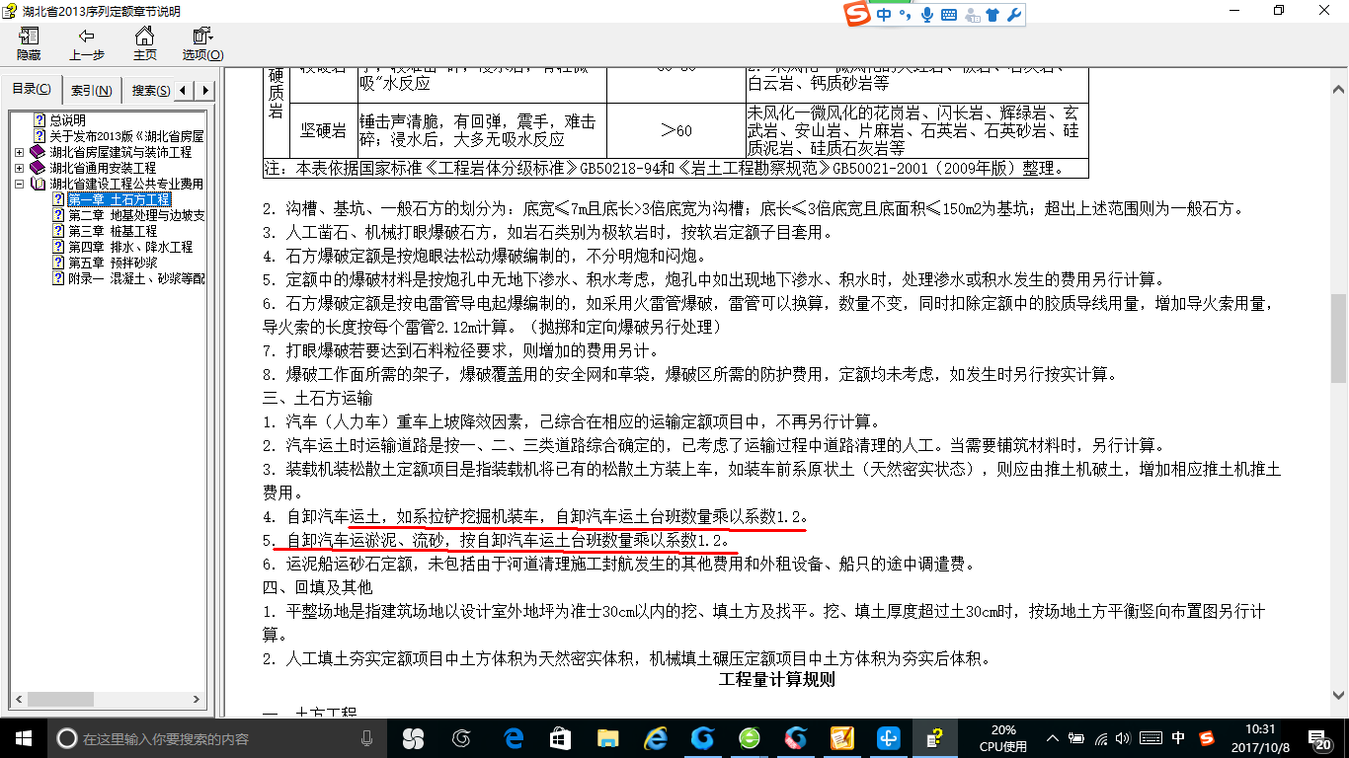Screen dimensions: 1349x758
Task: Click the question-page icon beside 总说明
Action: click(x=40, y=120)
